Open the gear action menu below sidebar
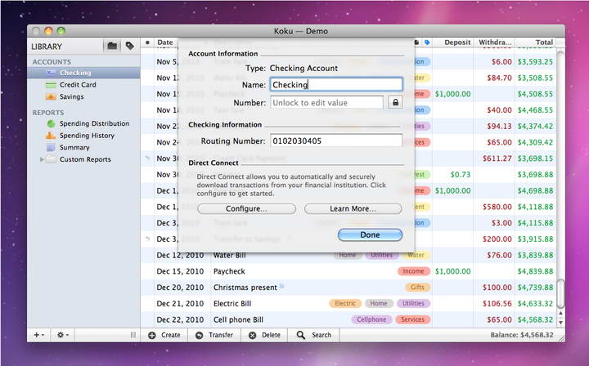Image resolution: width=589 pixels, height=366 pixels. [x=62, y=335]
